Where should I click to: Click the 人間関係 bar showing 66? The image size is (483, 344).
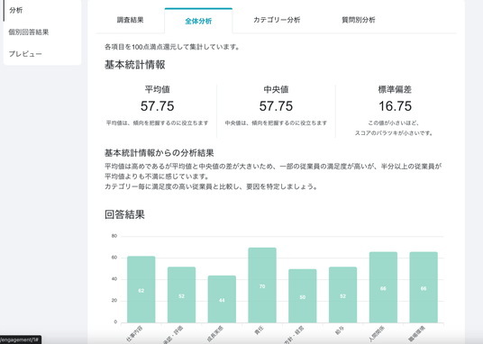(x=383, y=287)
